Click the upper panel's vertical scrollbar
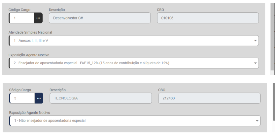Image resolution: width=279 pixels, height=135 pixels. [x=272, y=36]
